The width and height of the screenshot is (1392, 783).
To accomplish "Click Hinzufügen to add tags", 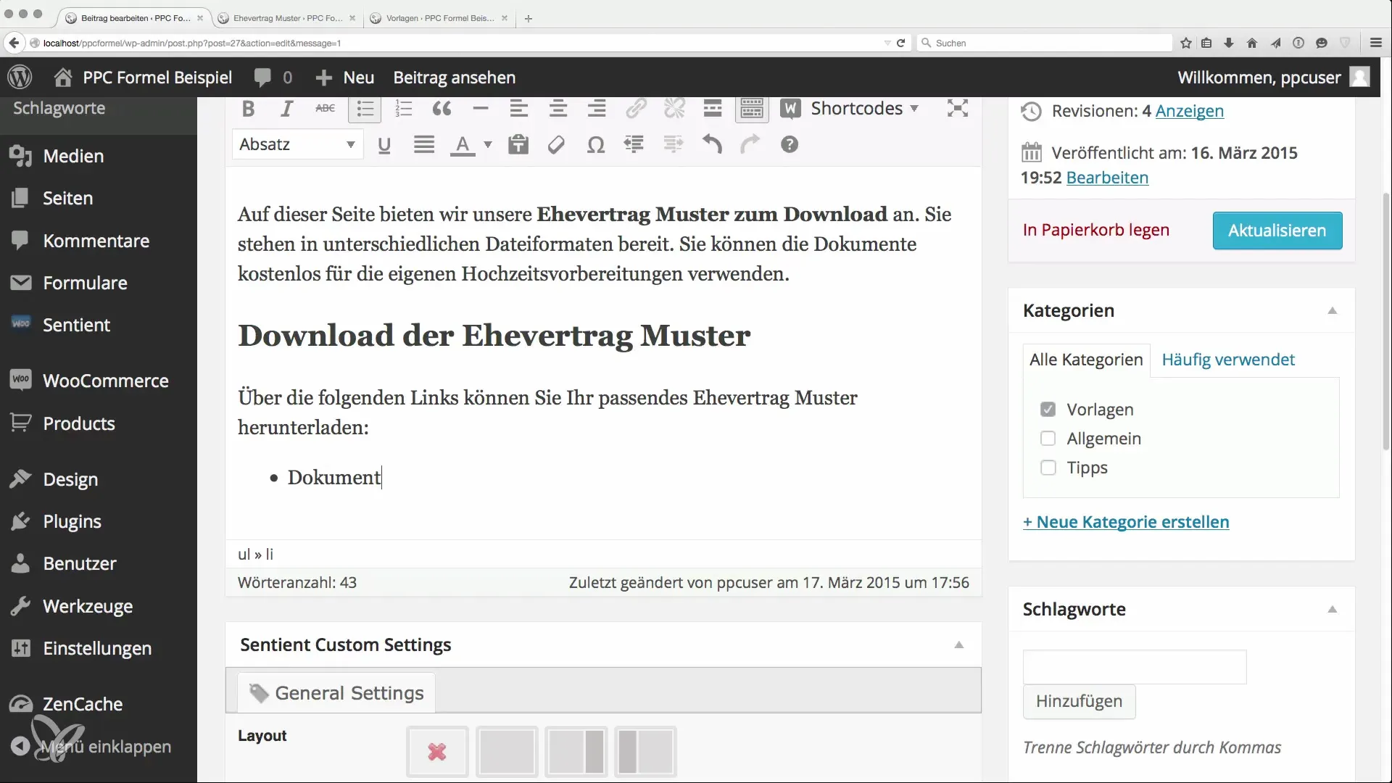I will point(1079,701).
